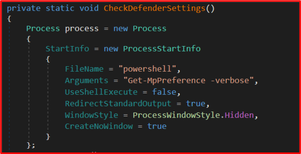The height and width of the screenshot is (154, 301).
Task: Click the StartInfo property
Action: click(x=67, y=49)
